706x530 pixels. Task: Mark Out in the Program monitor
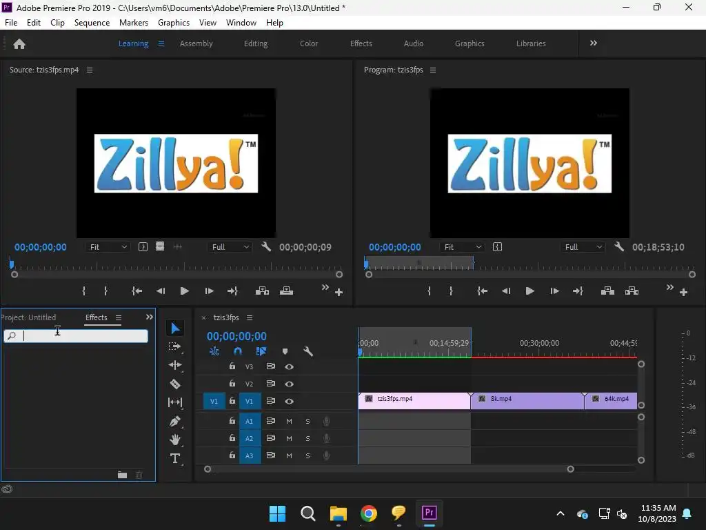click(451, 291)
